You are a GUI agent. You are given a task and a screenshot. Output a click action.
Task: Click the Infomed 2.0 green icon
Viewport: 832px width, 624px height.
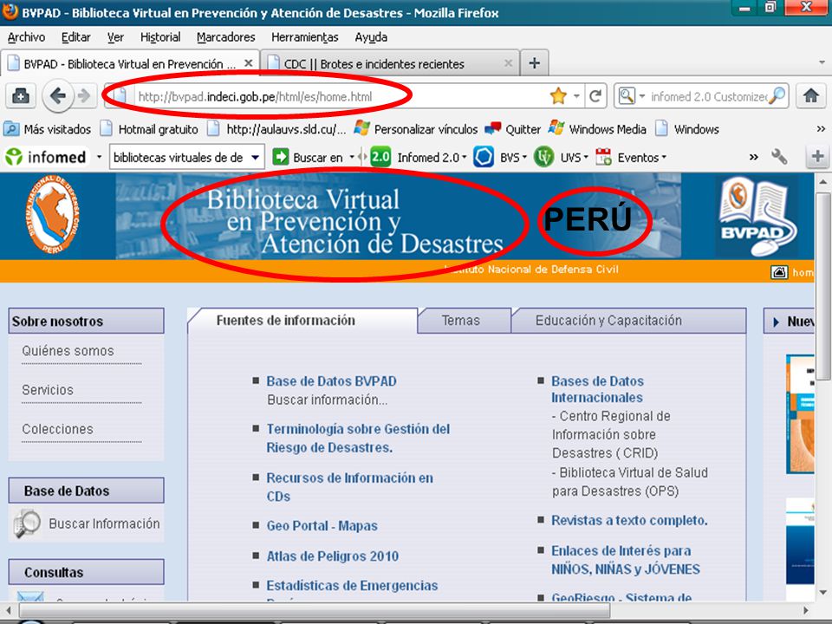pos(380,157)
